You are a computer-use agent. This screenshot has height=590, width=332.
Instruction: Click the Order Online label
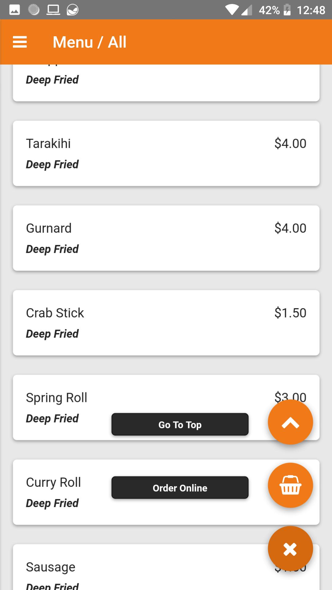180,488
